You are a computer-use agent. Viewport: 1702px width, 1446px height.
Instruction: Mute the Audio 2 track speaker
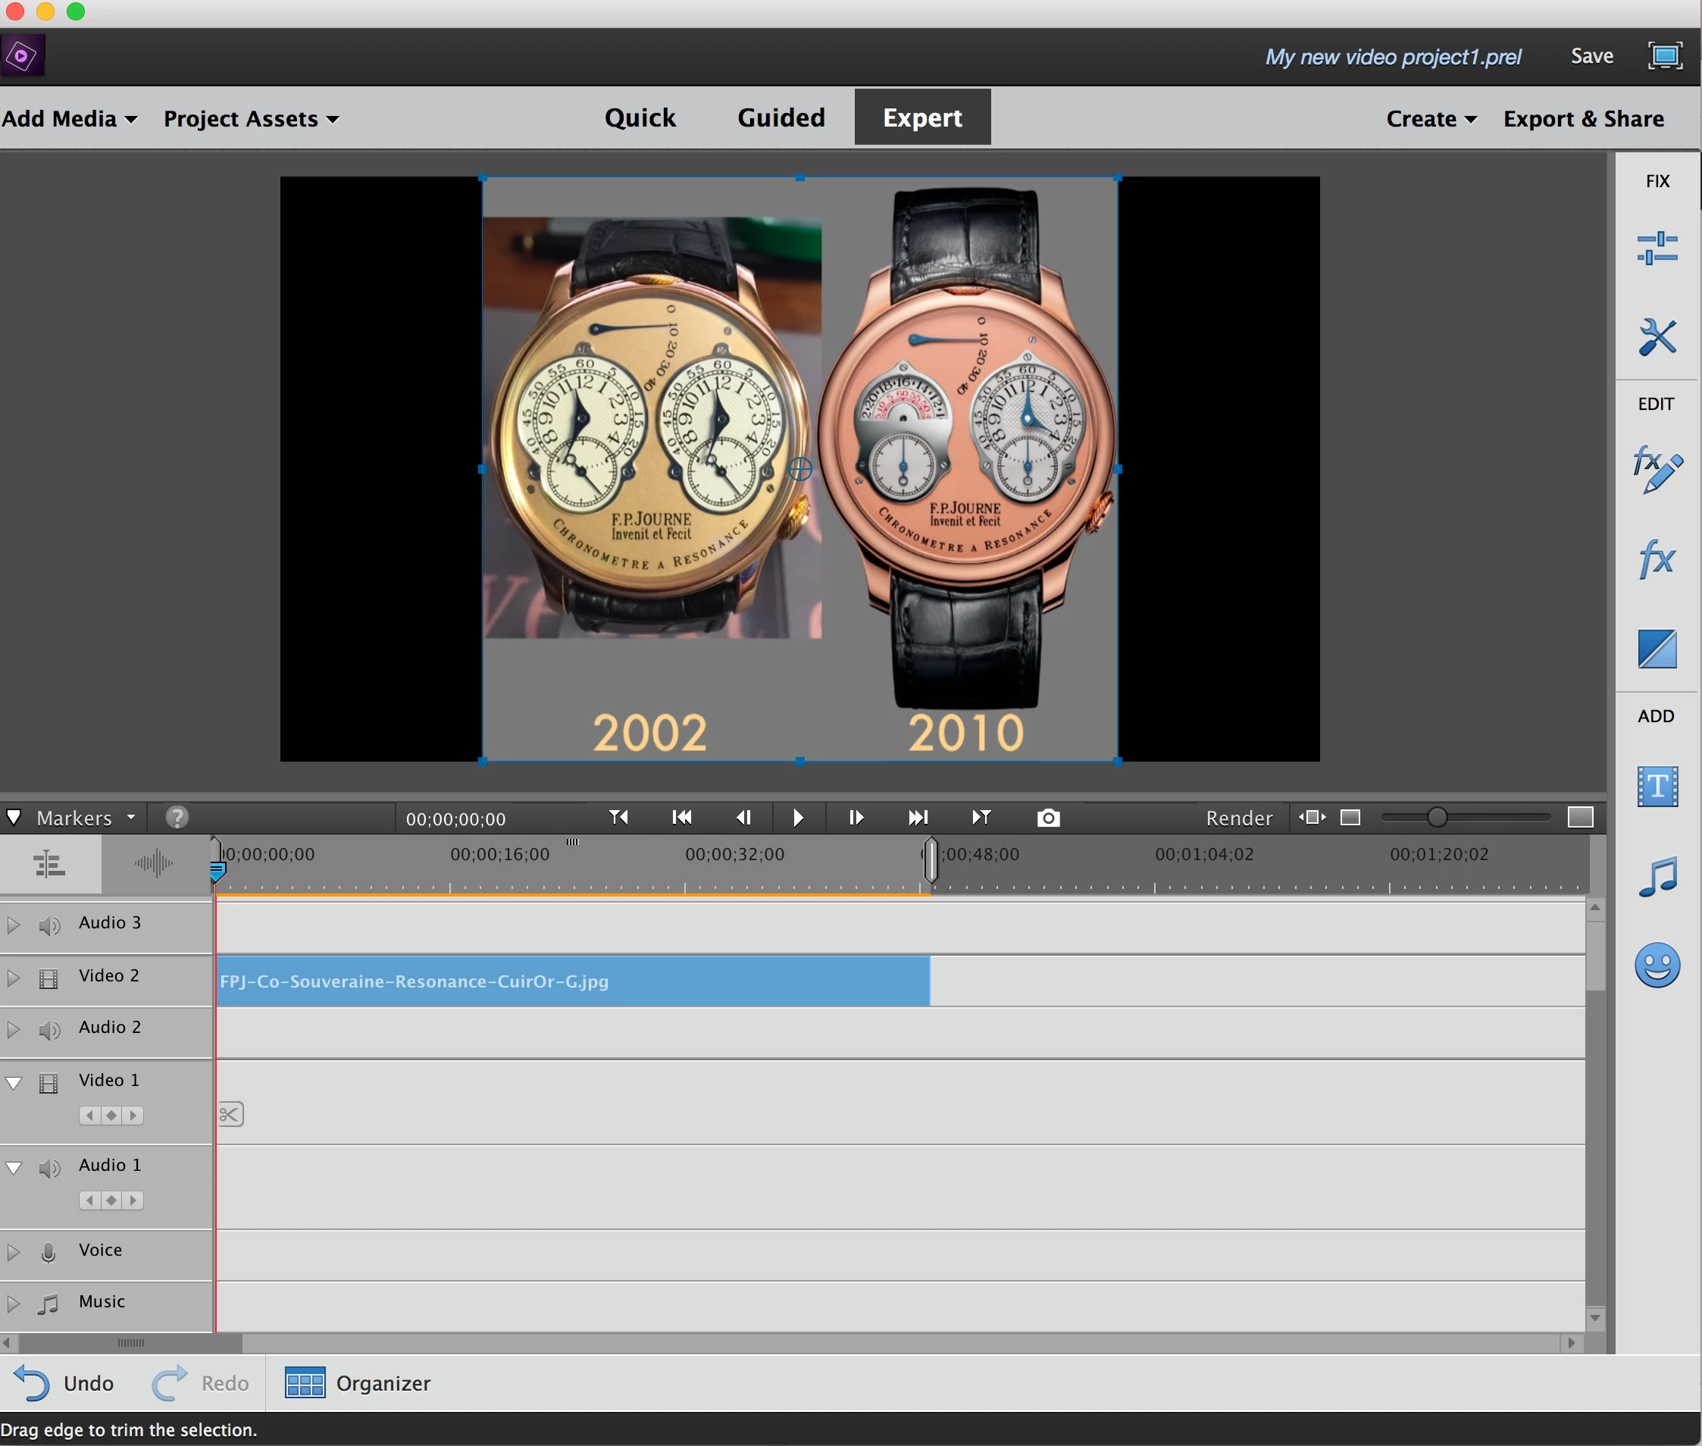(49, 1031)
